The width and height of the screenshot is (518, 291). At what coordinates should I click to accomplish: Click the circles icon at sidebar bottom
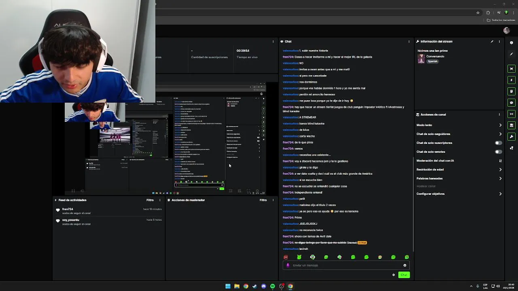click(512, 148)
